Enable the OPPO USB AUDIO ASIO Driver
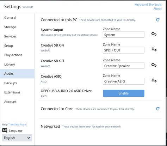Screen dimensions: 167x146 coord(124,93)
